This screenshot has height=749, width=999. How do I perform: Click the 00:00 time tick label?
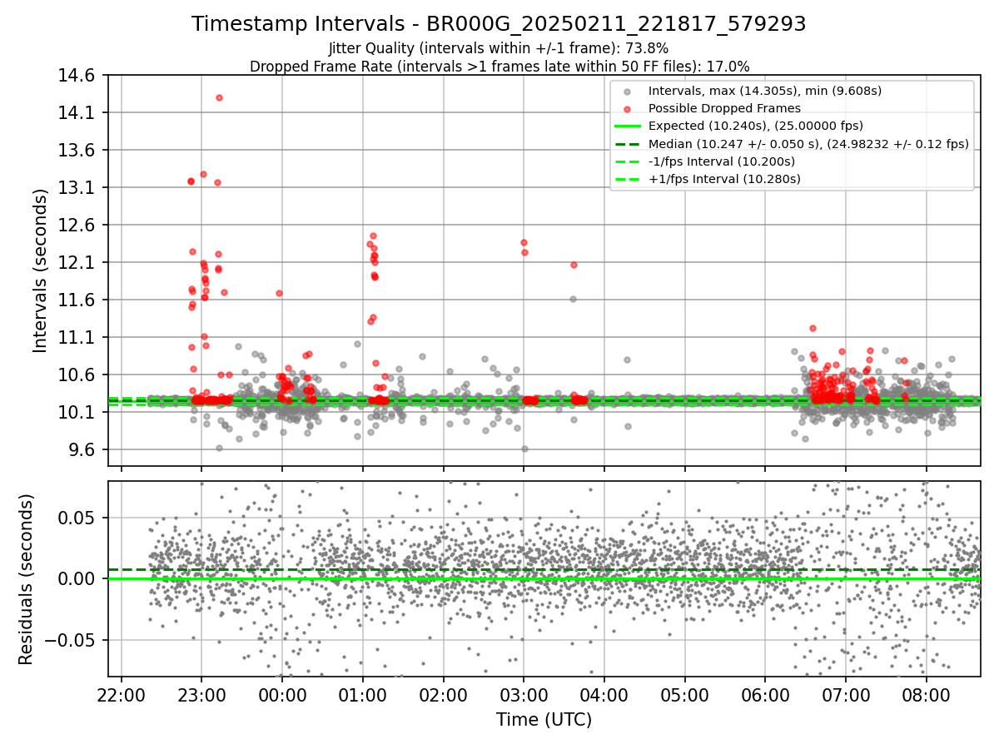282,696
